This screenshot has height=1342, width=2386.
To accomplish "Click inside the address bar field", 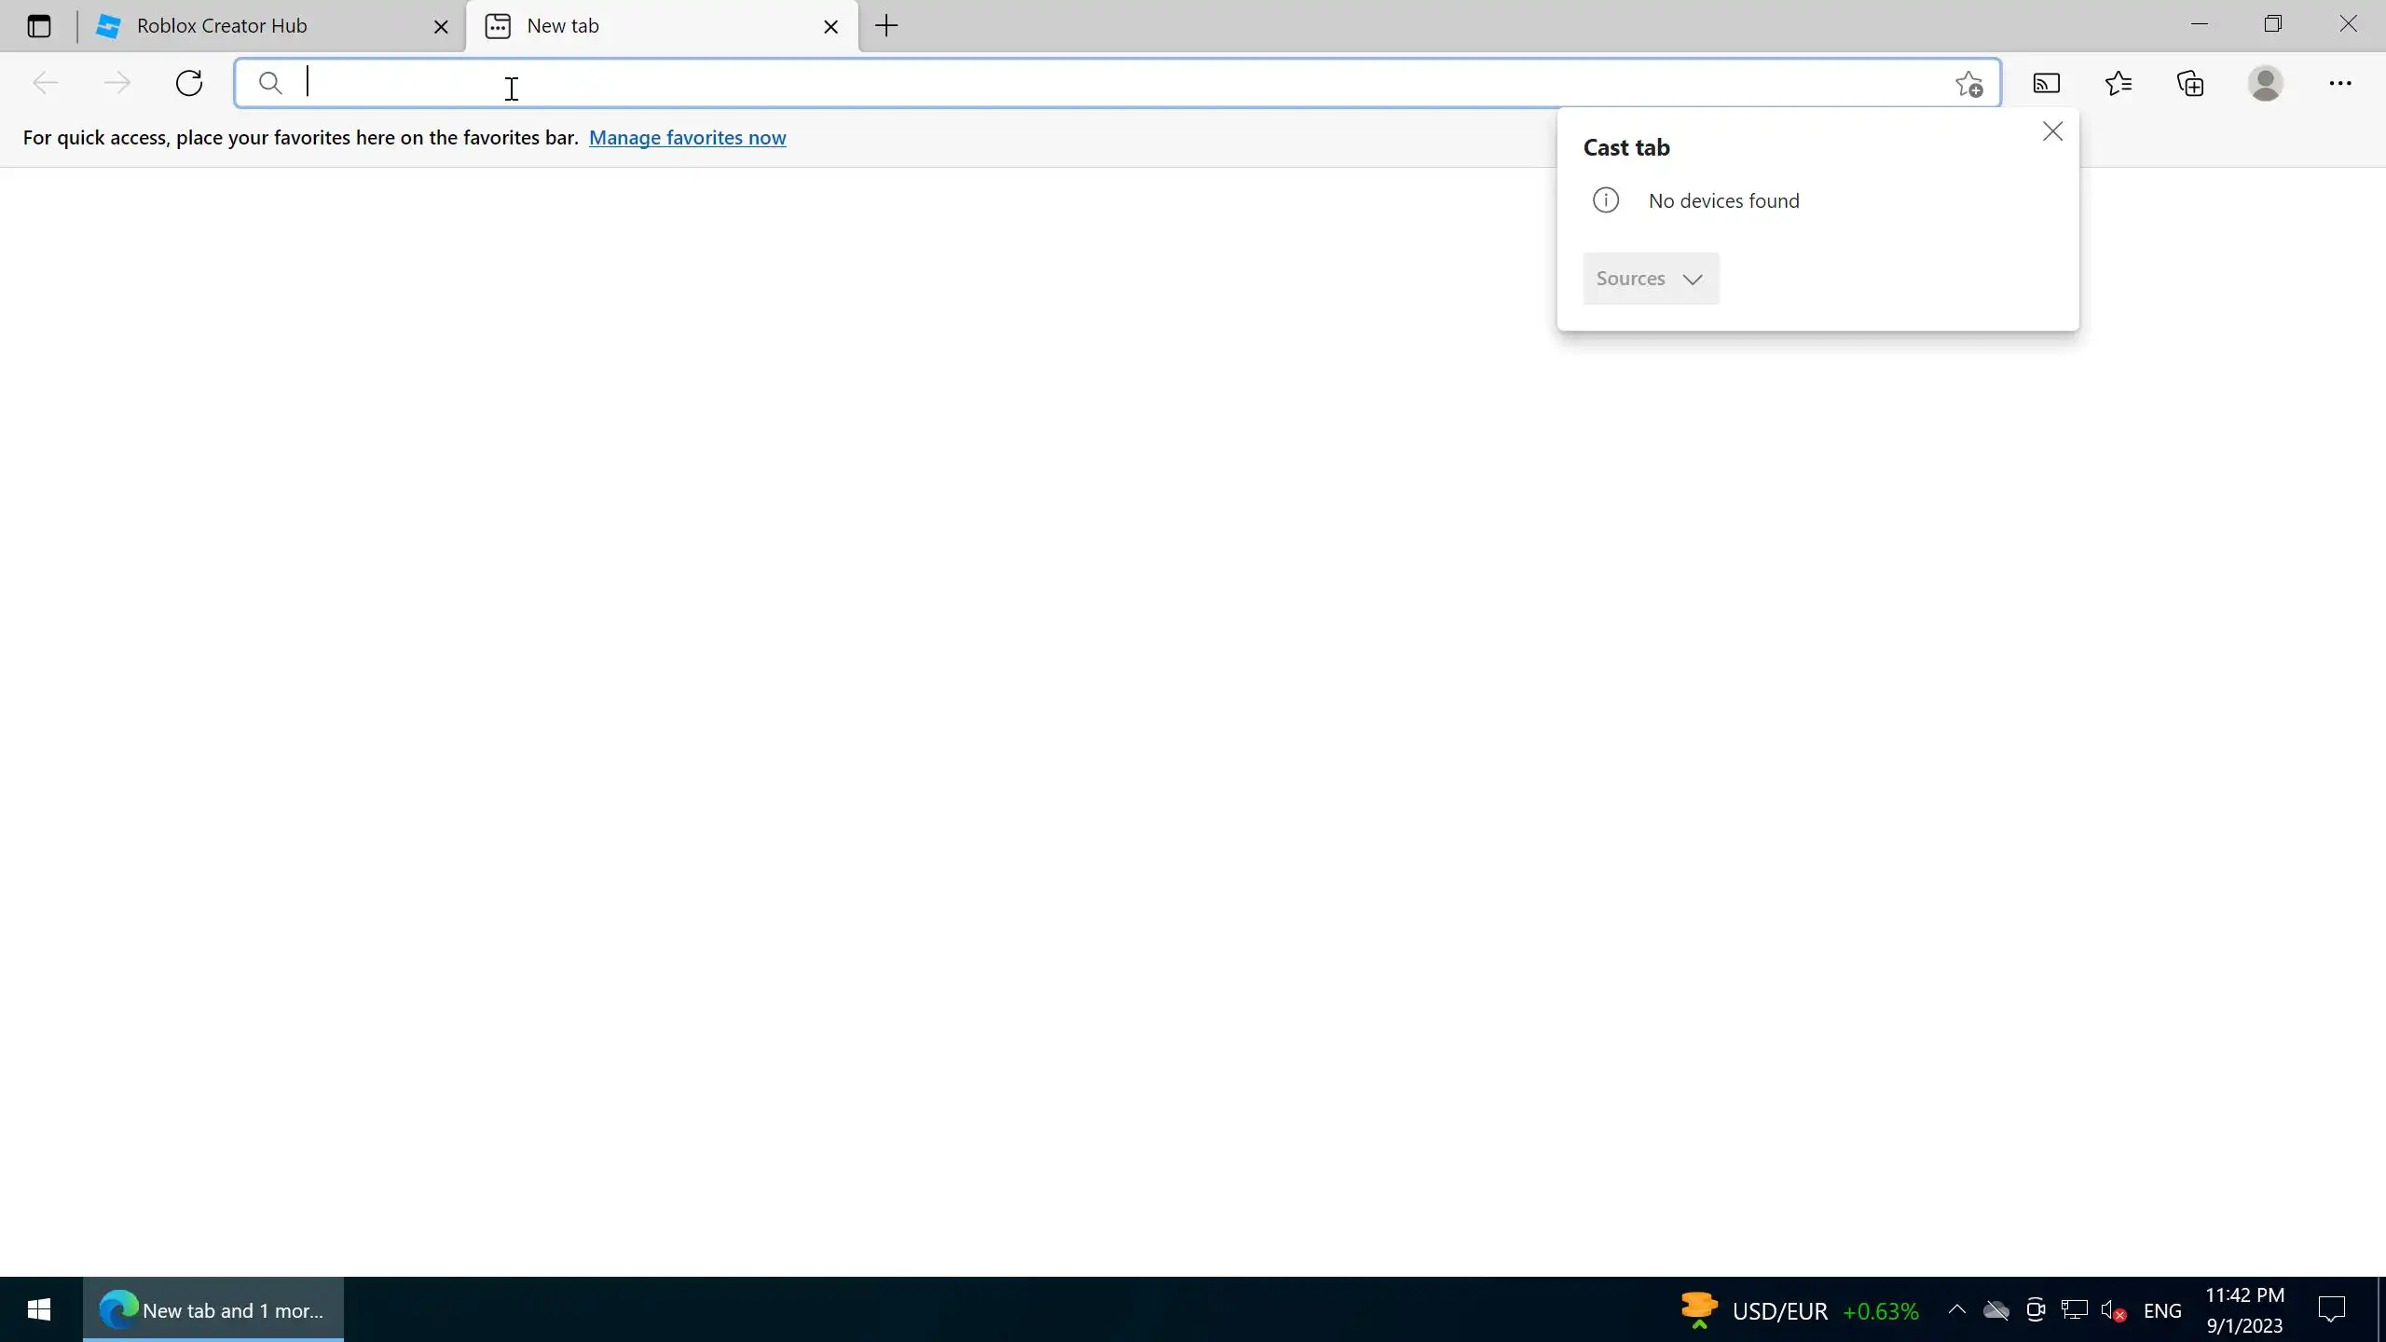I will (x=1025, y=84).
